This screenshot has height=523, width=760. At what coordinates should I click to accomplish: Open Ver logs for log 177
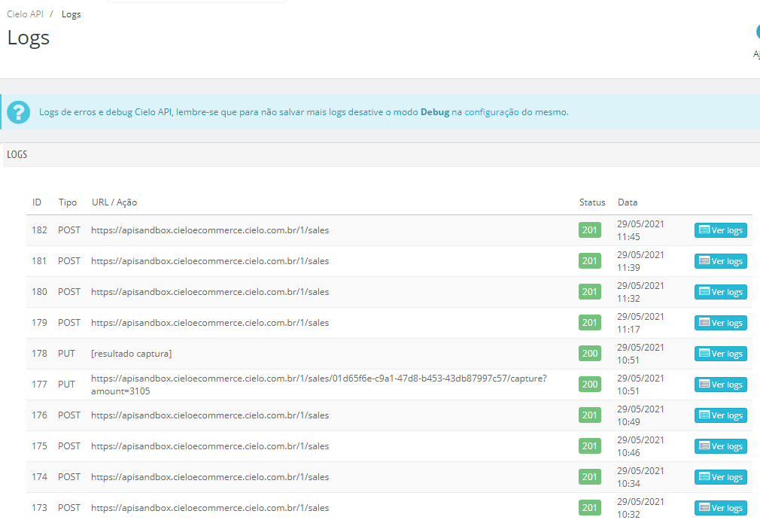click(x=720, y=385)
